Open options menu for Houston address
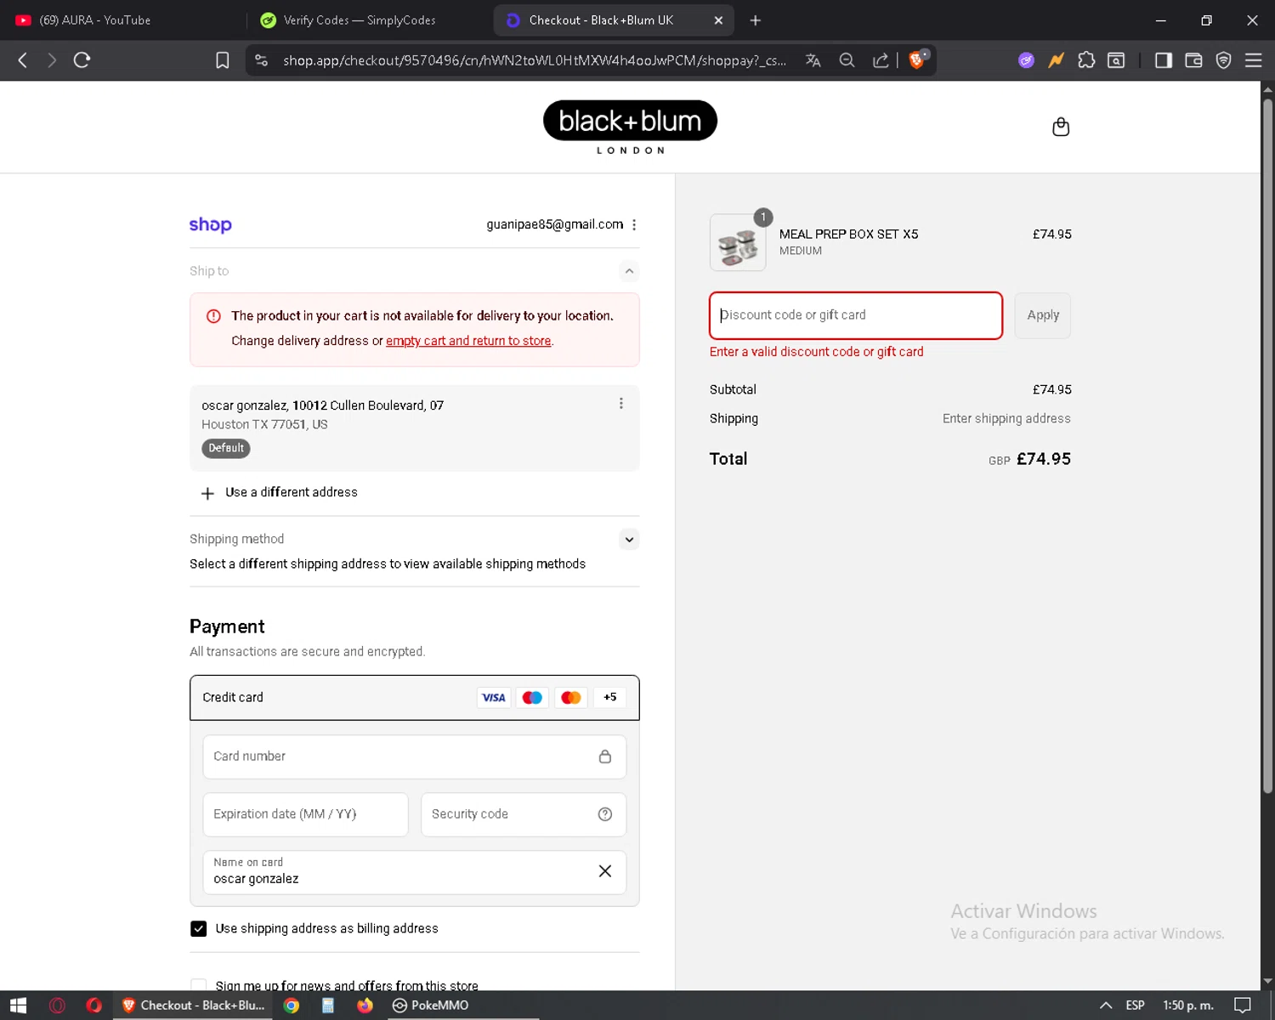Image resolution: width=1275 pixels, height=1020 pixels. [621, 404]
